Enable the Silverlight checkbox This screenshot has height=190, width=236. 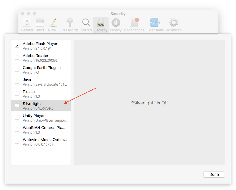(17, 106)
